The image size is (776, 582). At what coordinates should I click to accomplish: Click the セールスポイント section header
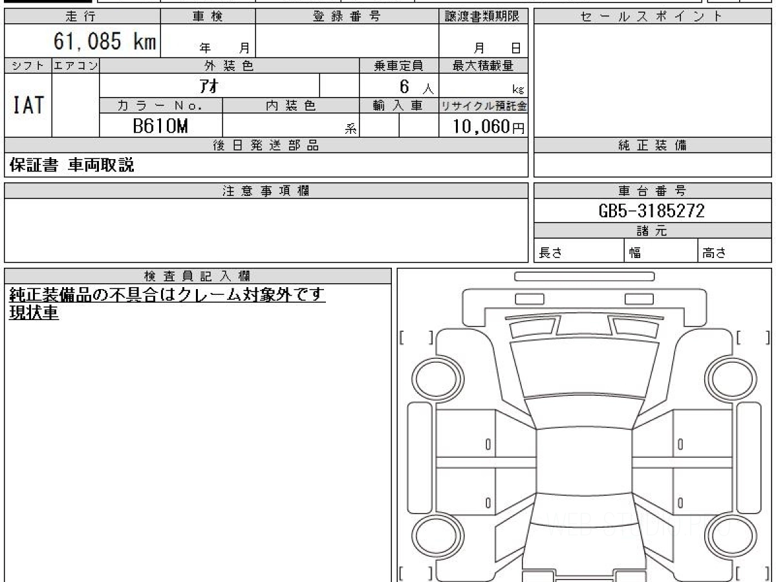[652, 17]
